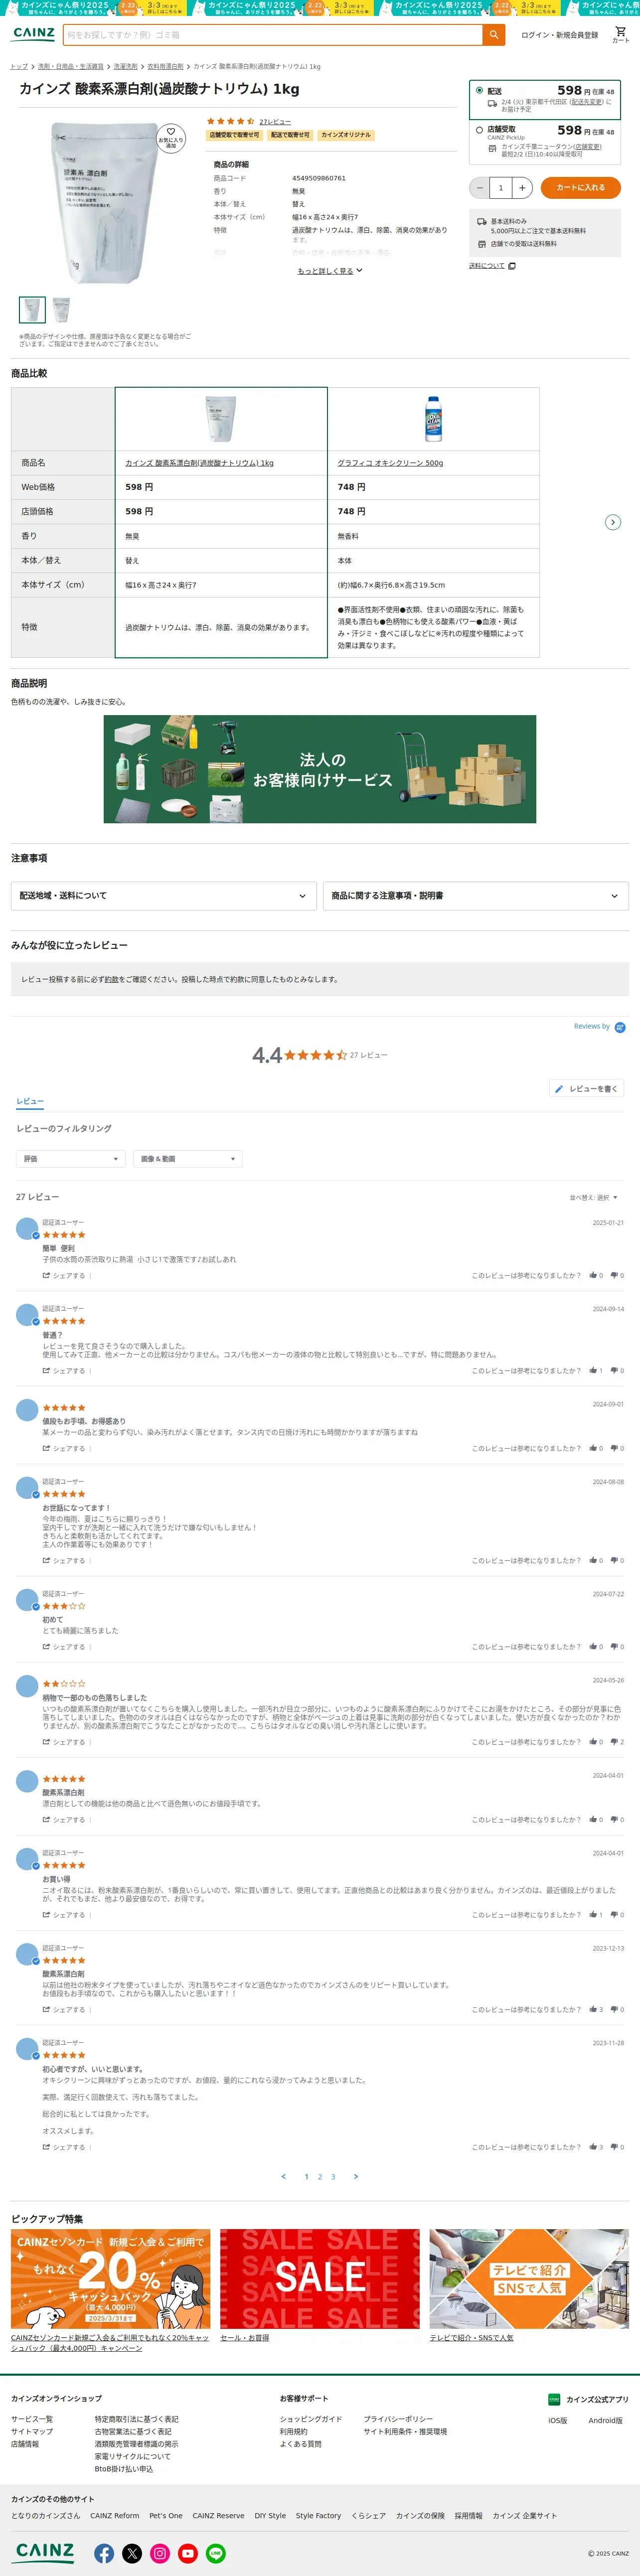Select the first product thumbnail image
Screen dimensions: 640x2576
(x=32, y=309)
